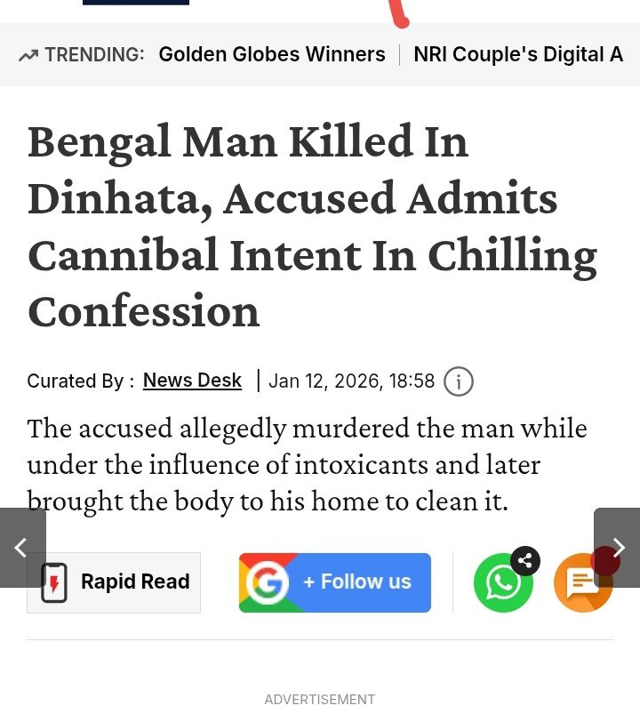Screen dimensions: 640x722
Task: Visit the News Desk author page
Action: pos(192,381)
